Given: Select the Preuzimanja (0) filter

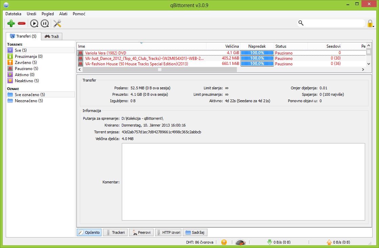Looking at the screenshot, I should [41, 56].
